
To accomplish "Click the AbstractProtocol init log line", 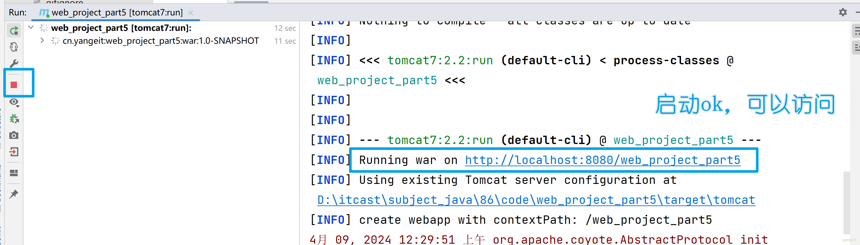I will tap(539, 239).
